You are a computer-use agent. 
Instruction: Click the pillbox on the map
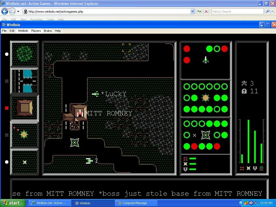75,142
